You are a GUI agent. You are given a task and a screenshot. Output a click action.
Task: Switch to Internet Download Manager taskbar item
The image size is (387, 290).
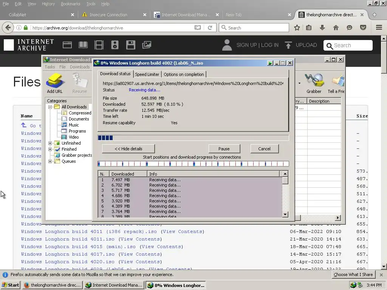pos(114,285)
